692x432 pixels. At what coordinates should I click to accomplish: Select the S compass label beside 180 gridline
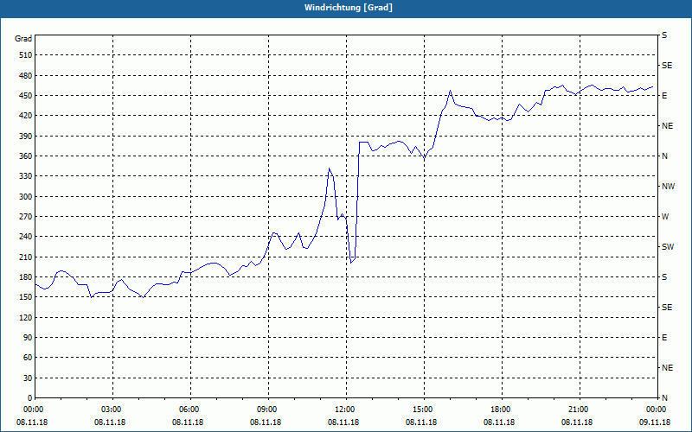pyautogui.click(x=664, y=277)
